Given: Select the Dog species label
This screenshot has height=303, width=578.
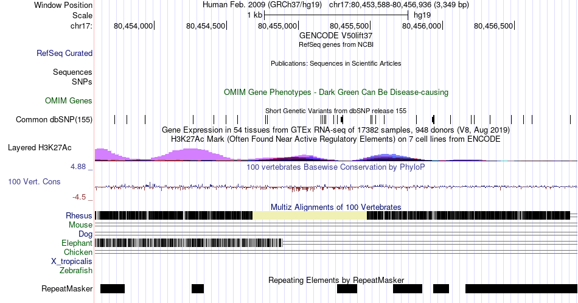Looking at the screenshot, I should coord(85,234).
